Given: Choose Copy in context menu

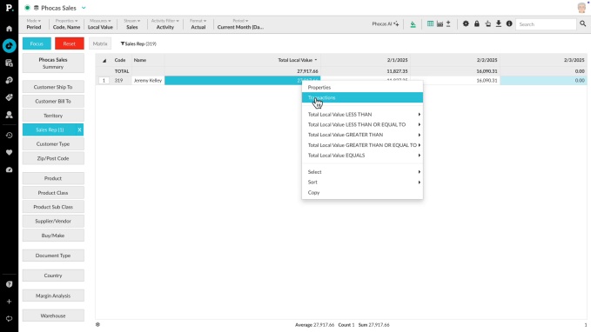Looking at the screenshot, I should pyautogui.click(x=362, y=192).
